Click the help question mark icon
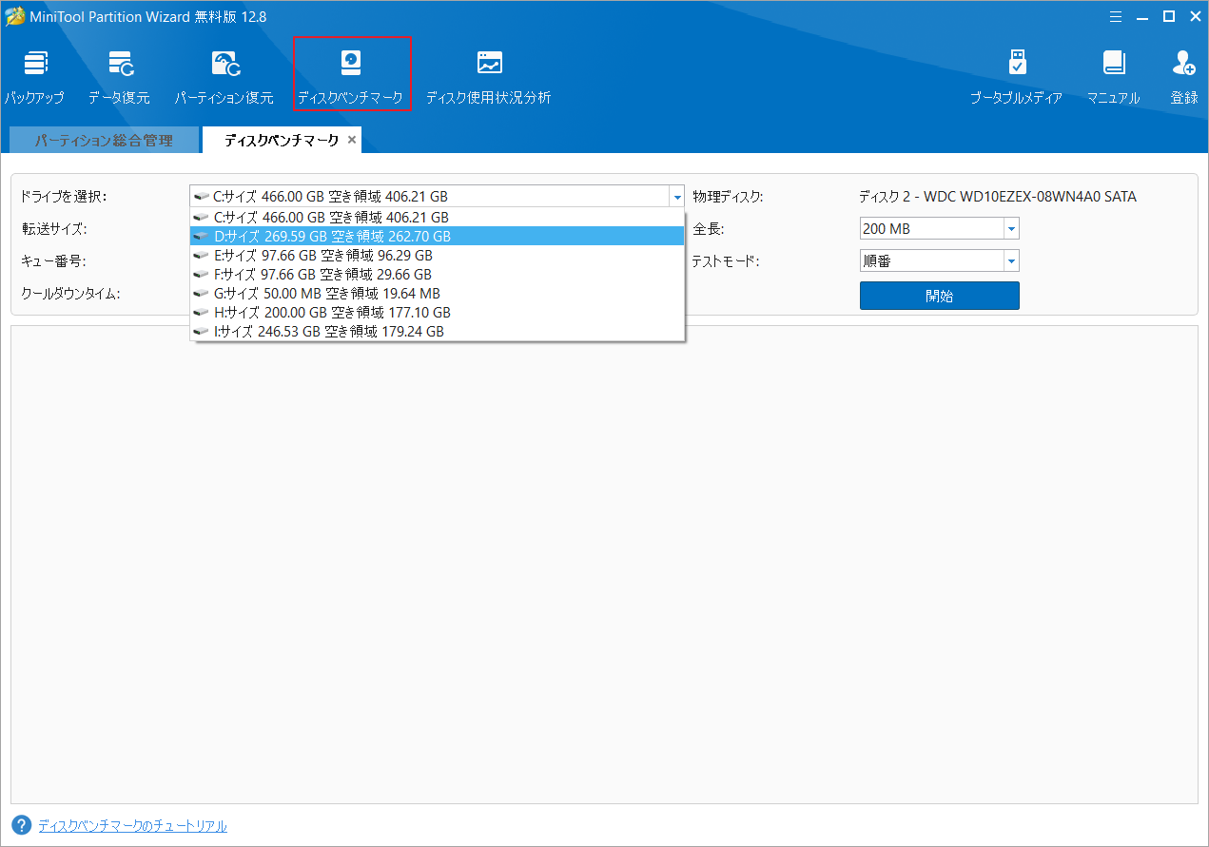1209x847 pixels. (x=22, y=825)
